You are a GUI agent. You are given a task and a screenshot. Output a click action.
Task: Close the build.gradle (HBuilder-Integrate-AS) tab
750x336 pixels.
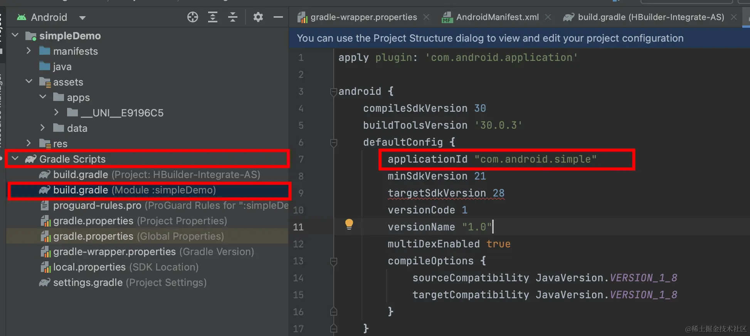click(734, 17)
